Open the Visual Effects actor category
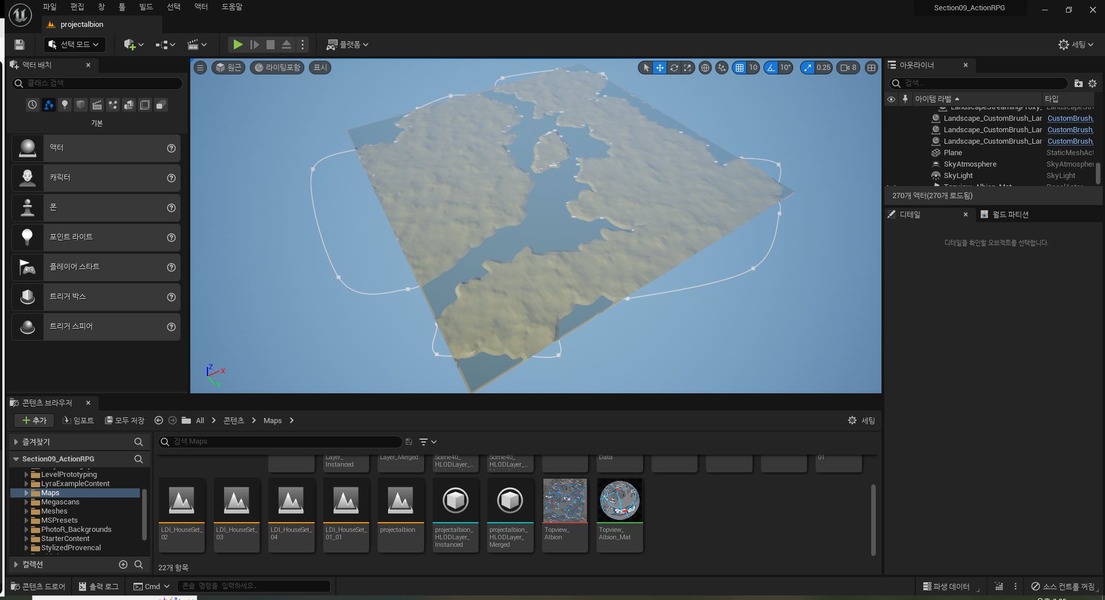Viewport: 1105px width, 600px height. [x=113, y=105]
